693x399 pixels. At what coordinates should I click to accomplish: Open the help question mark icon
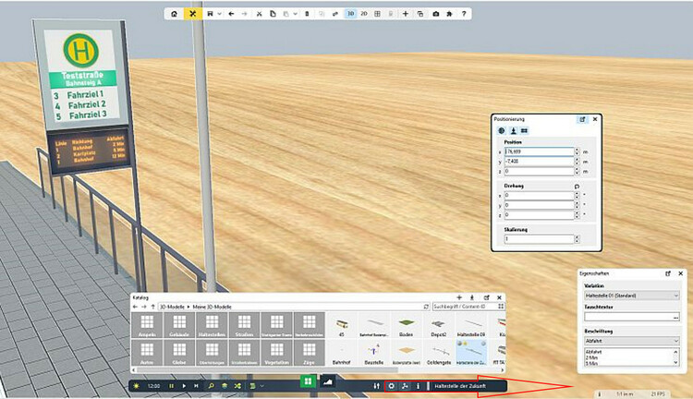click(x=464, y=14)
